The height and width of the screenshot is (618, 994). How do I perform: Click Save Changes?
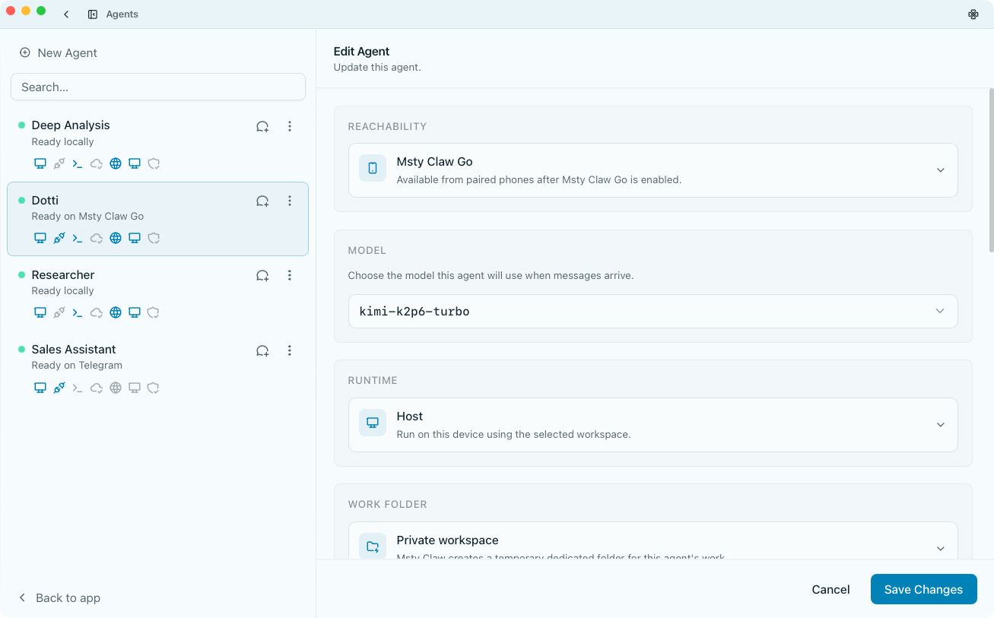click(x=923, y=589)
